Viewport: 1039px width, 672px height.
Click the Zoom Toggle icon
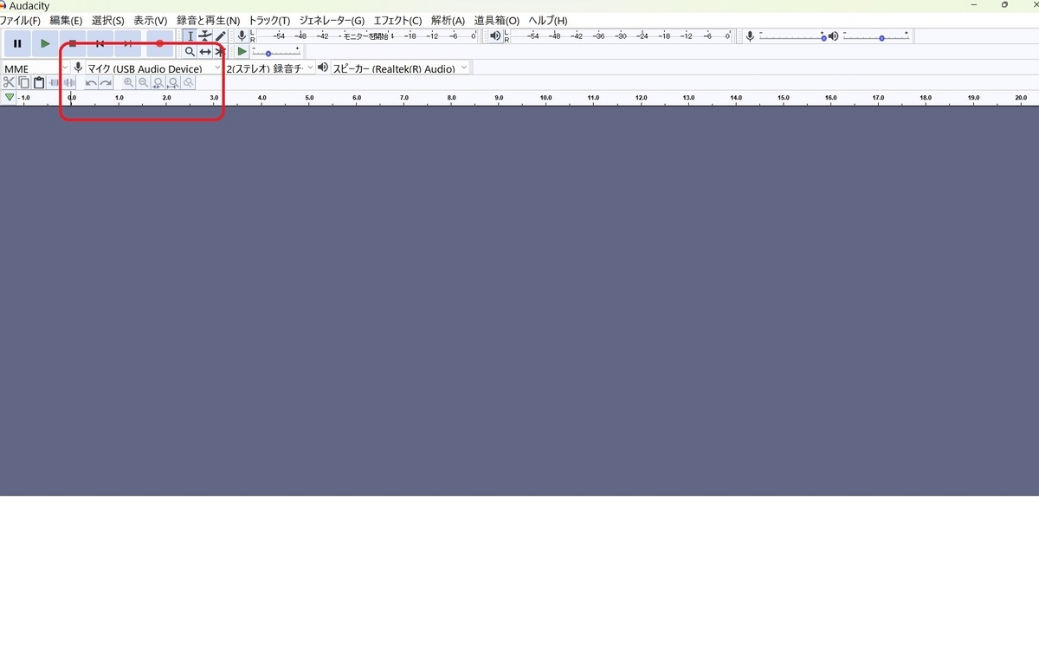tap(188, 83)
